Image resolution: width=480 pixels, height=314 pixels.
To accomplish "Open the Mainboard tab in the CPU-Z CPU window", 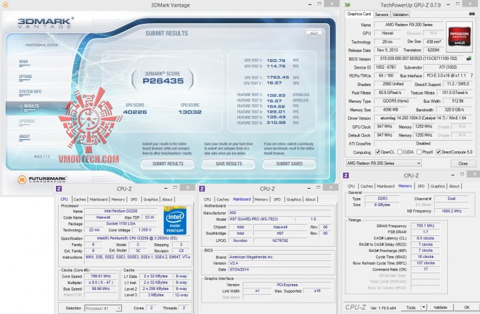I will click(x=99, y=199).
